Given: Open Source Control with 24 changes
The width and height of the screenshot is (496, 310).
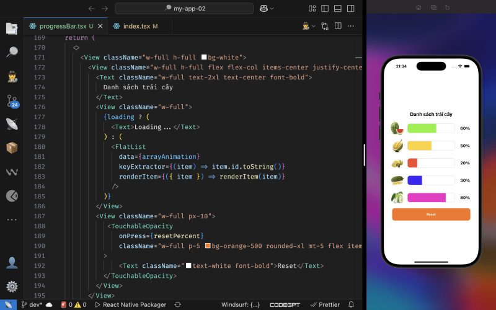Looking at the screenshot, I should pos(12,101).
